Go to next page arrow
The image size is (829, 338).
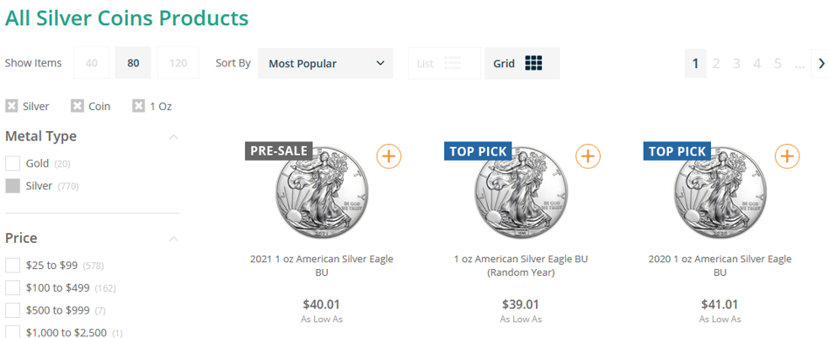[x=821, y=64]
